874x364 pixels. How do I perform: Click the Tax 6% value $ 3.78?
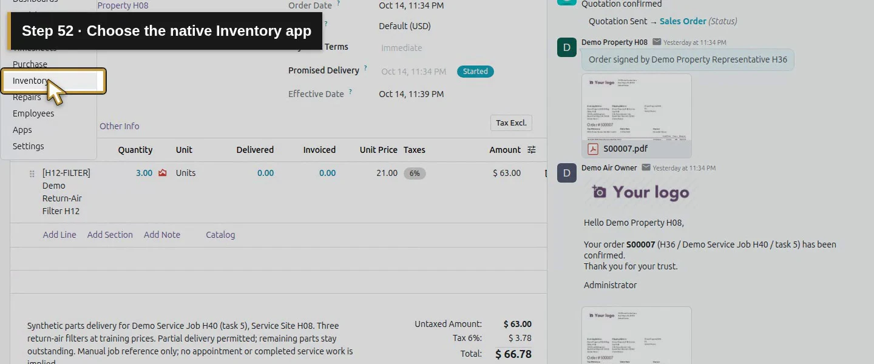click(x=520, y=338)
